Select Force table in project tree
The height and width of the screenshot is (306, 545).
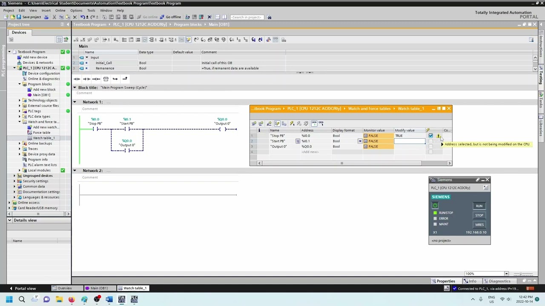click(x=42, y=133)
